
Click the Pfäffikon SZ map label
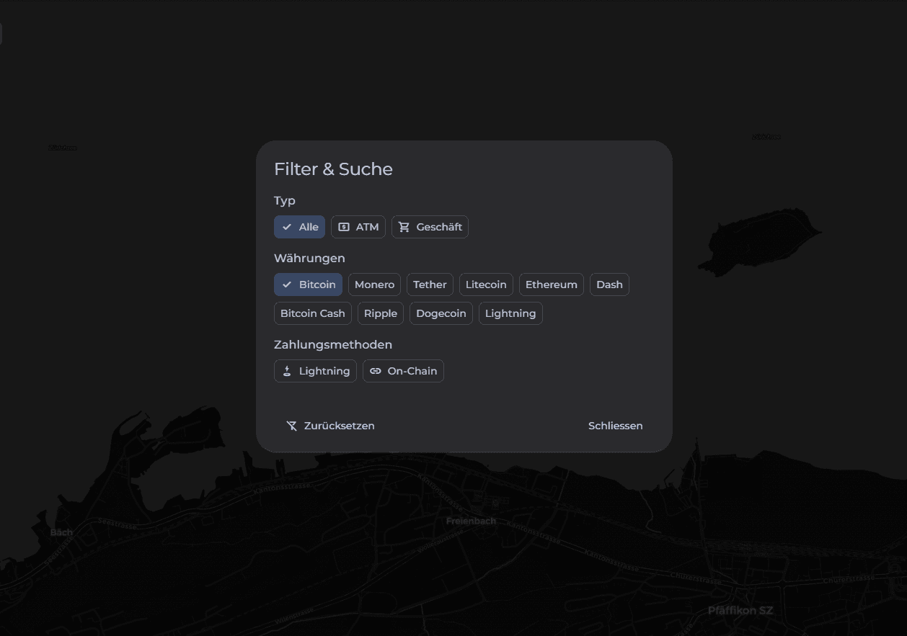tap(740, 611)
